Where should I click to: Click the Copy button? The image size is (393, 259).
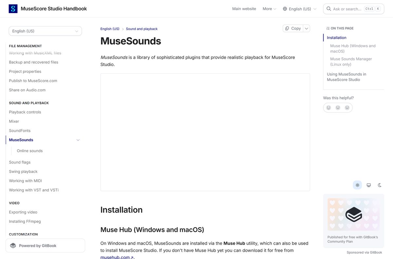pos(293,28)
